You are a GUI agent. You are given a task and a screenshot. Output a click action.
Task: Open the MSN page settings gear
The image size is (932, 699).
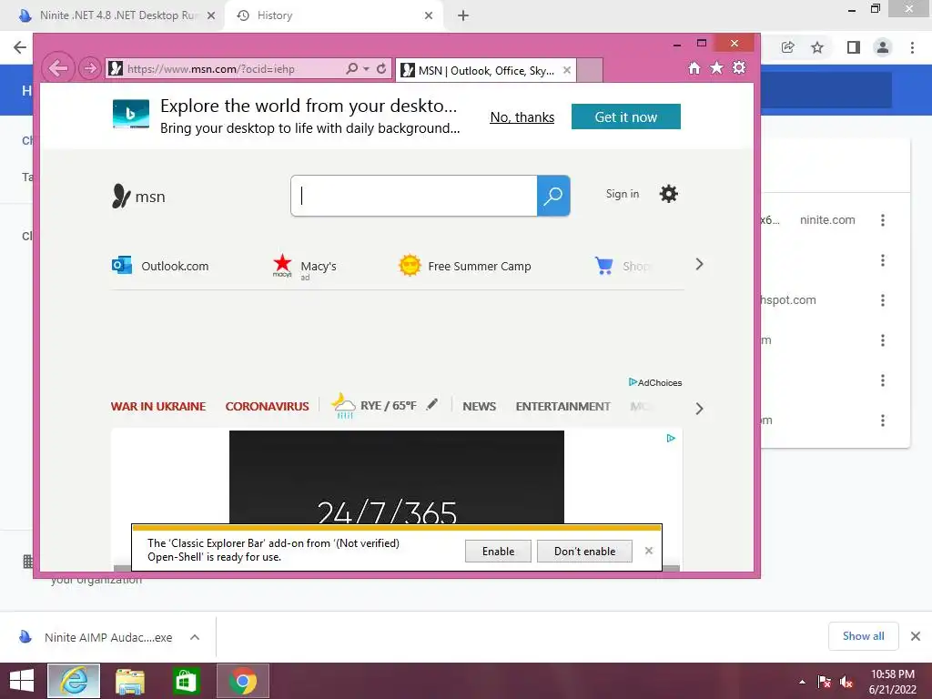pos(669,194)
